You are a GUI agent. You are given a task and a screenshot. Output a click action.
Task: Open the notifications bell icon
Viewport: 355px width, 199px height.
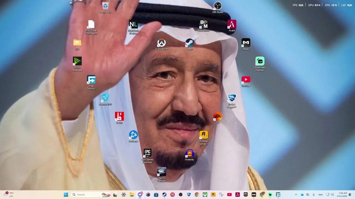click(350, 195)
